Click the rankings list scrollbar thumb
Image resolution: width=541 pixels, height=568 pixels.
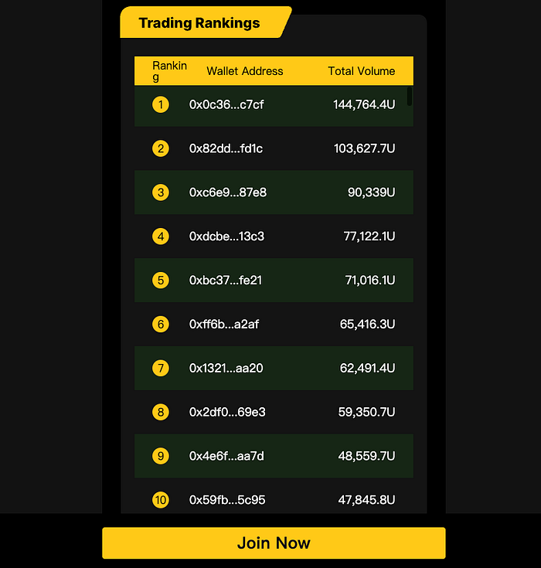click(x=410, y=97)
